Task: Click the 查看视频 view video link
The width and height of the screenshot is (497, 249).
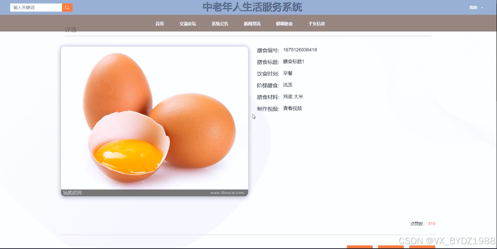Action: pos(293,108)
